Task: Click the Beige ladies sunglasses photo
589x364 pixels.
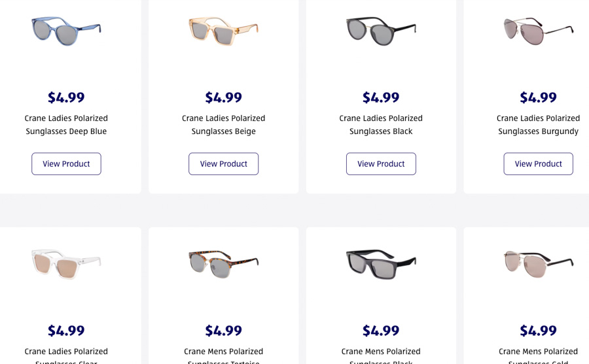Action: tap(223, 31)
